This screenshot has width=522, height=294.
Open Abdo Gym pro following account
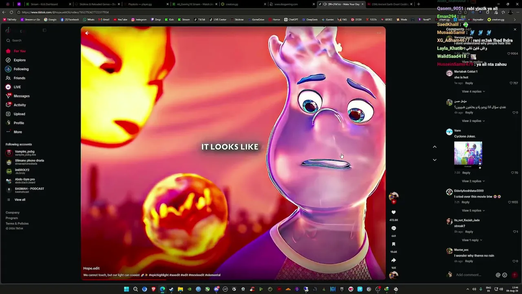(25, 180)
